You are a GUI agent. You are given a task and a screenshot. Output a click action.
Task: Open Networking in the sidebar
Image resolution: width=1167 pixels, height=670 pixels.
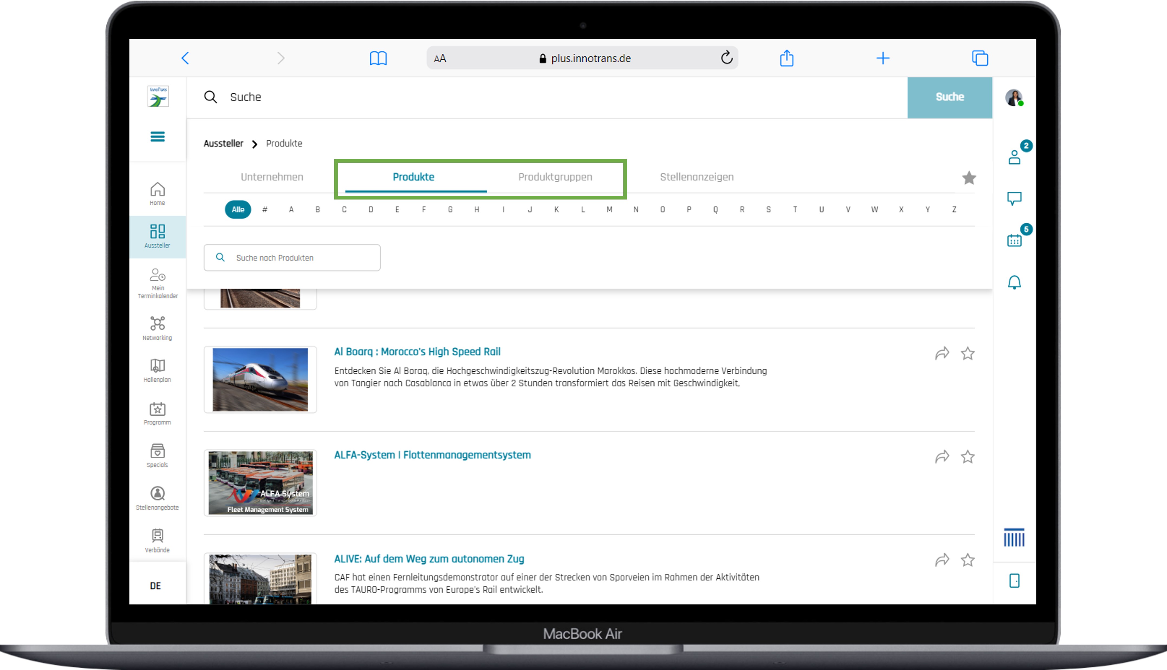point(157,328)
